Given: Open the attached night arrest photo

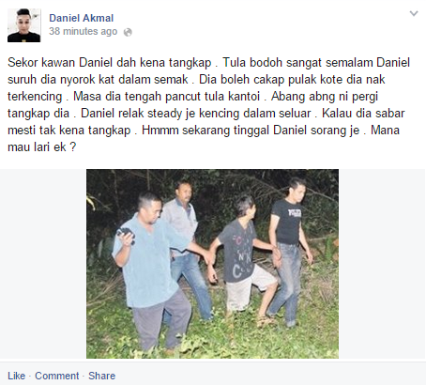Looking at the screenshot, I should click(212, 264).
